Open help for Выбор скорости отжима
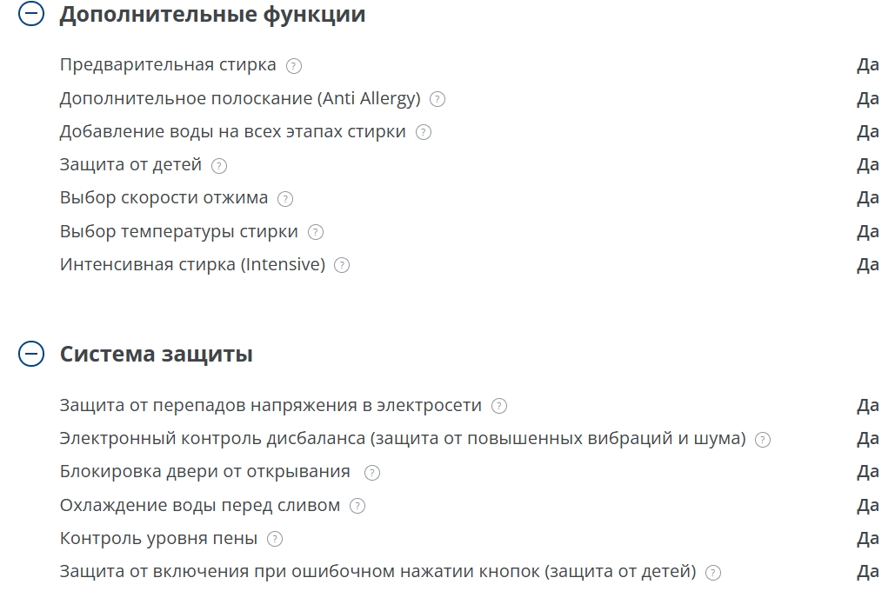The image size is (895, 611). pyautogui.click(x=285, y=198)
